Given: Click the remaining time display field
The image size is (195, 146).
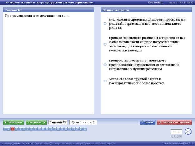Looking at the screenshot, I should (x=177, y=132).
